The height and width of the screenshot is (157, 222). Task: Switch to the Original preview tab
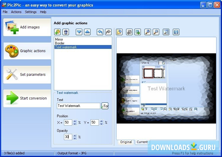pyautogui.click(x=126, y=142)
